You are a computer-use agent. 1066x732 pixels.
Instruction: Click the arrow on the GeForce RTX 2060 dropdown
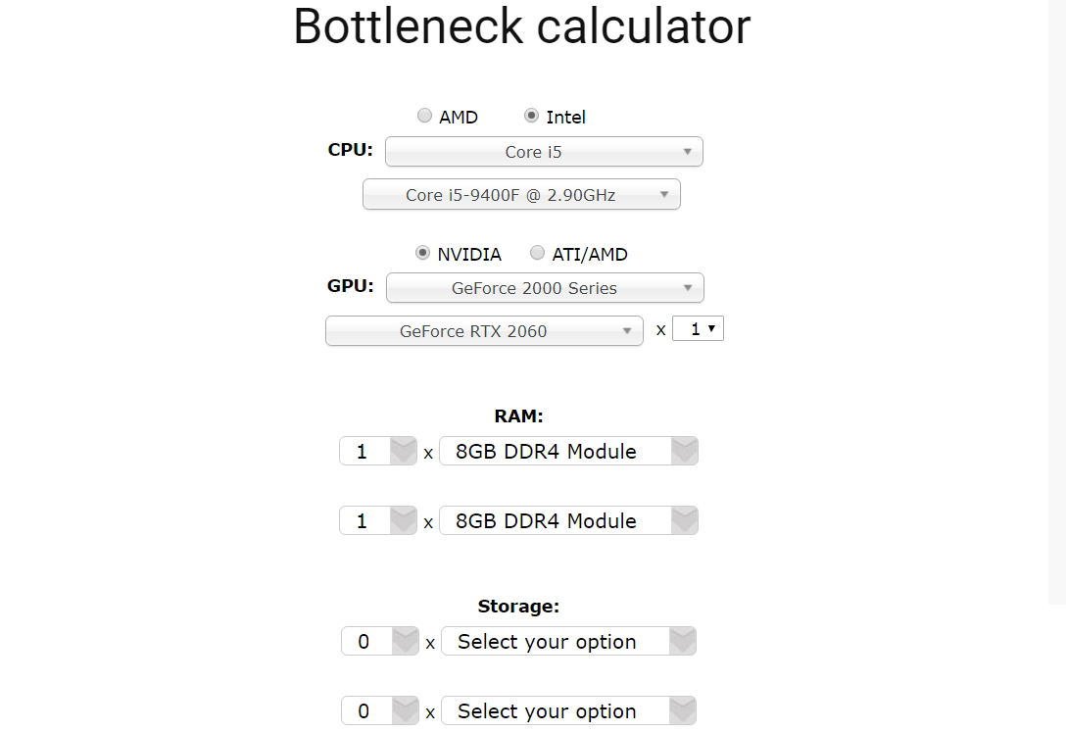tap(627, 331)
